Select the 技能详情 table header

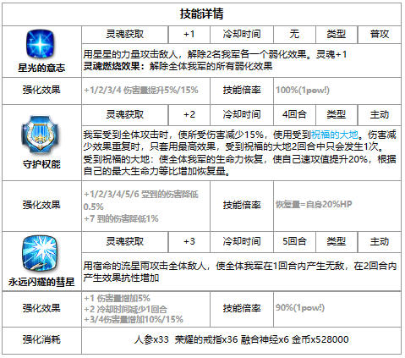click(x=202, y=14)
